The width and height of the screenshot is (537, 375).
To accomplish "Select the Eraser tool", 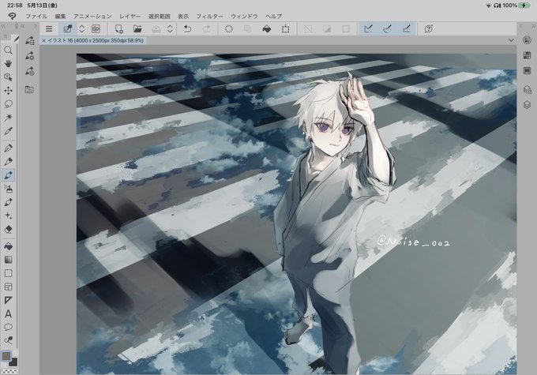I will click(x=8, y=229).
